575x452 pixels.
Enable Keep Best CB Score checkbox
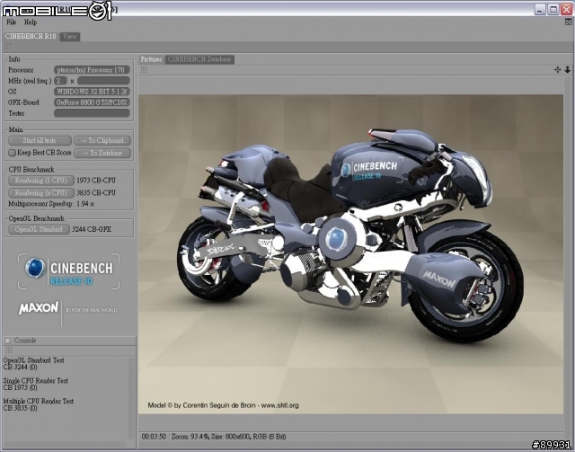click(12, 153)
